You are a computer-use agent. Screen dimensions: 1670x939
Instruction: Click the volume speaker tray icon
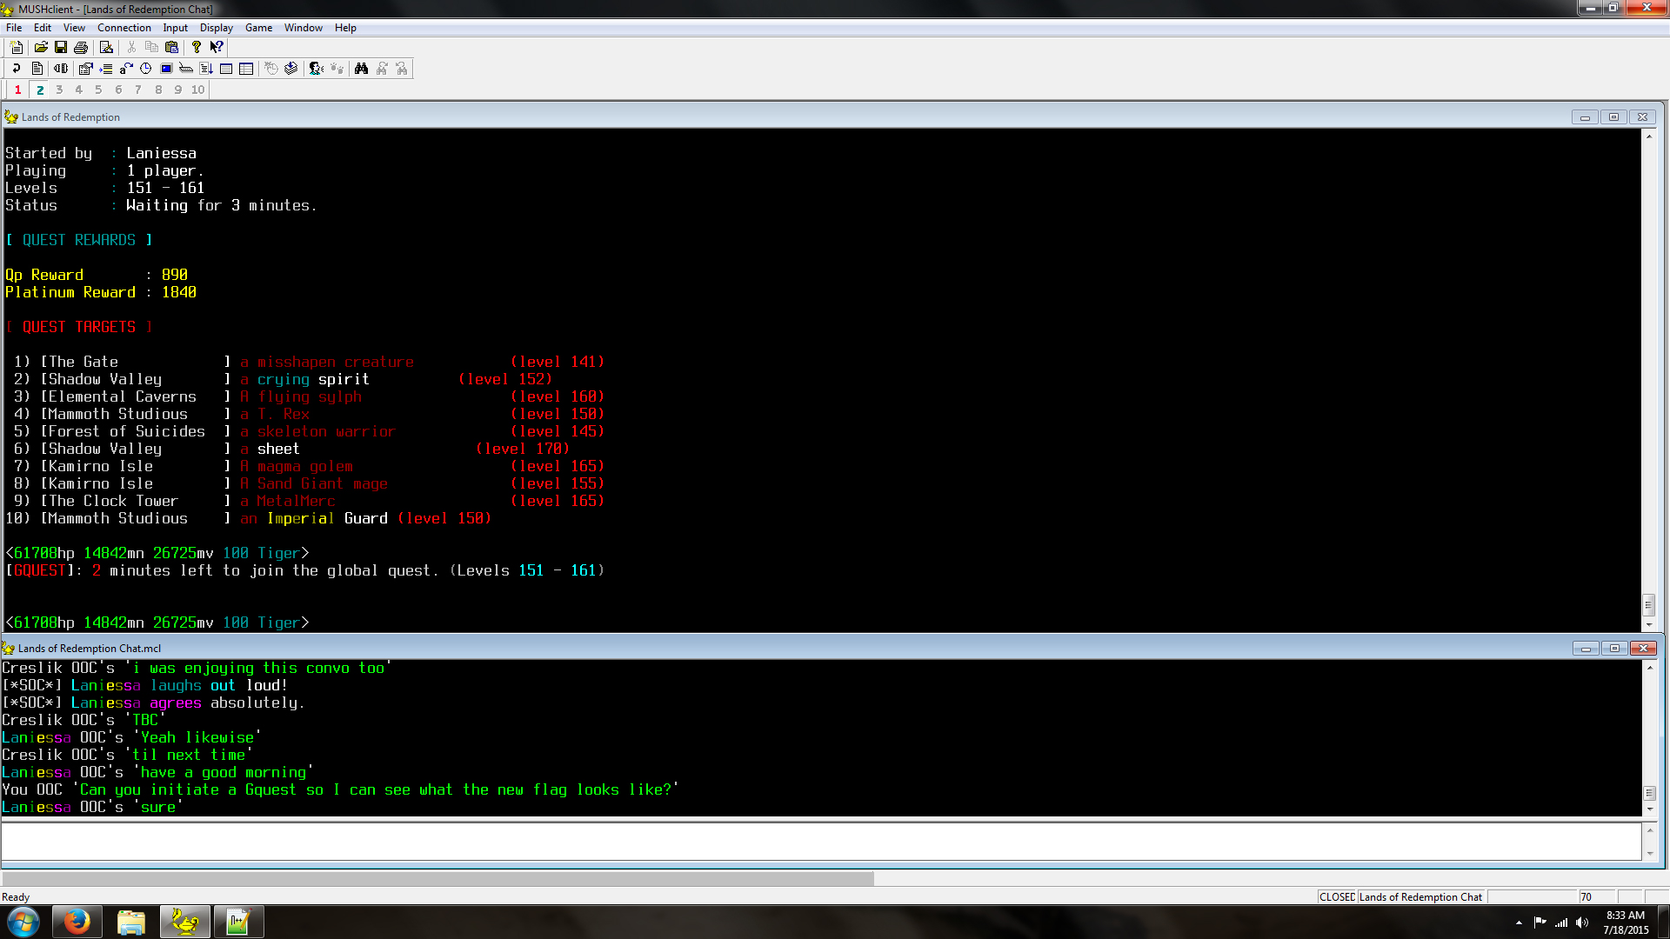coord(1581,922)
